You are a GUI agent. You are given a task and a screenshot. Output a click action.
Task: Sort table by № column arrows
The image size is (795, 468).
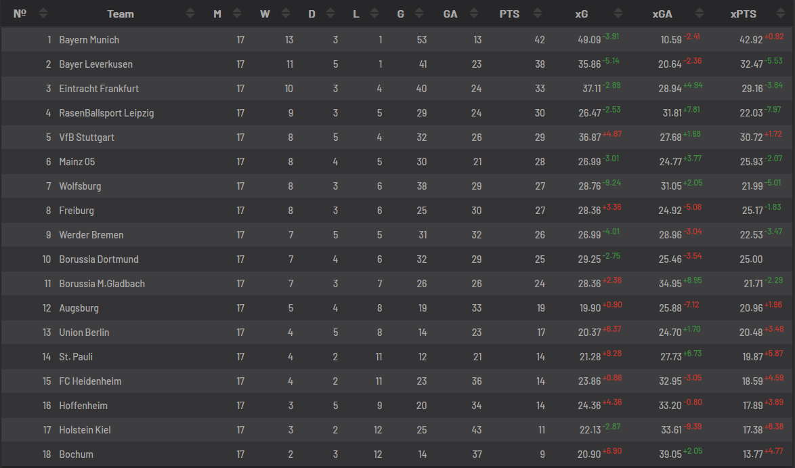pyautogui.click(x=43, y=14)
